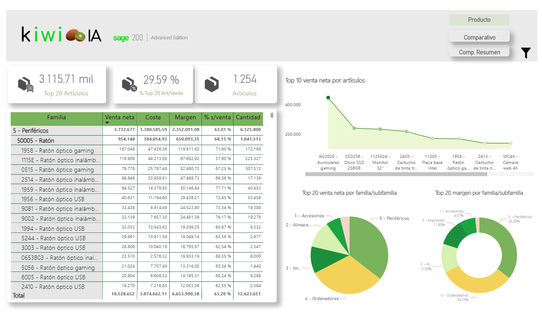
Task: Click the kiwi fruit logo
Action: click(76, 36)
